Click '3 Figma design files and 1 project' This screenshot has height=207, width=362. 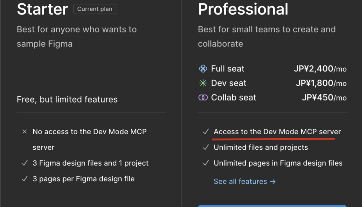click(x=90, y=163)
